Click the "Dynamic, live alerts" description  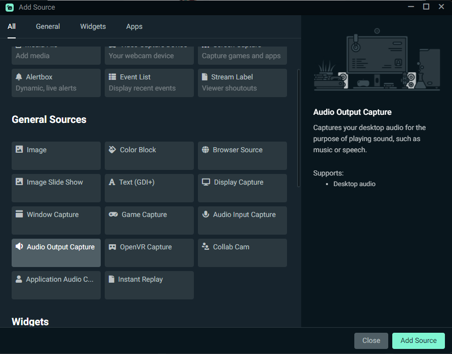point(46,88)
